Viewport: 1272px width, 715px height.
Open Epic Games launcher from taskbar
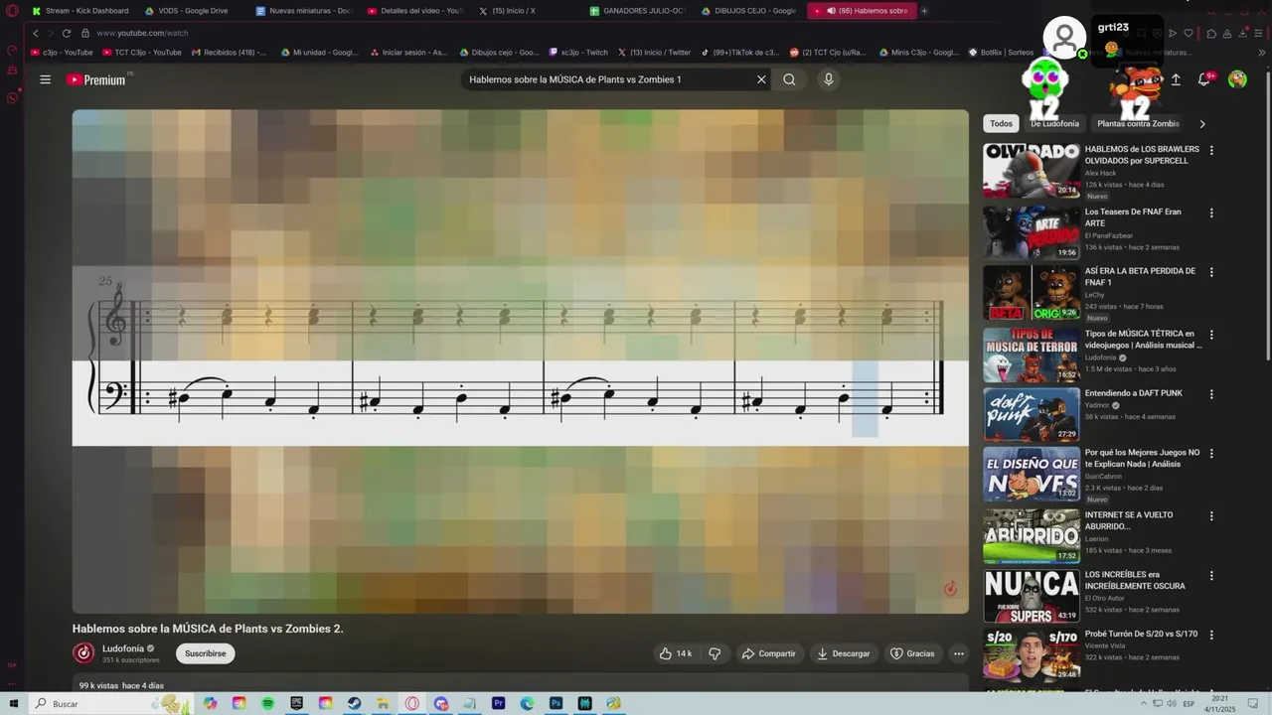pyautogui.click(x=297, y=703)
